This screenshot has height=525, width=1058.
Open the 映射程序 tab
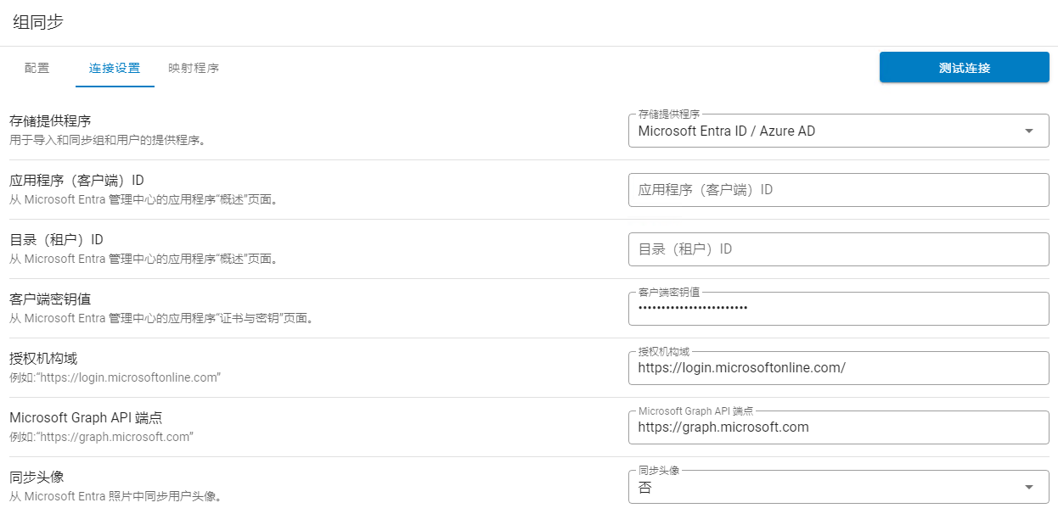[194, 68]
